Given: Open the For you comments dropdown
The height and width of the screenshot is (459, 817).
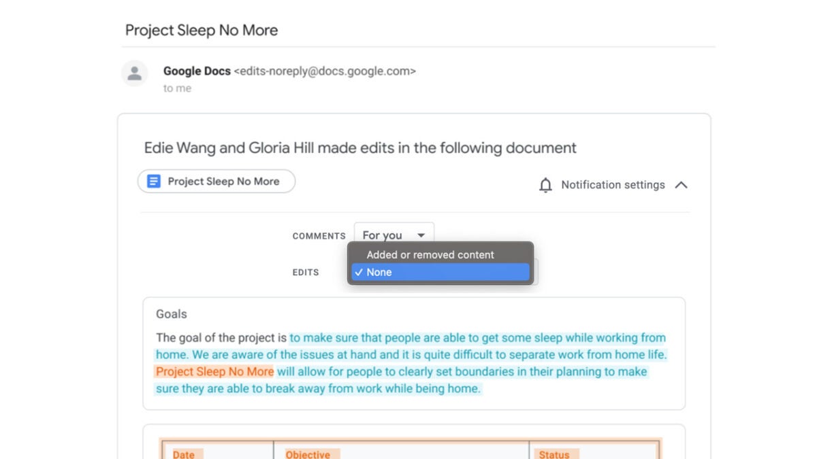Looking at the screenshot, I should click(394, 235).
